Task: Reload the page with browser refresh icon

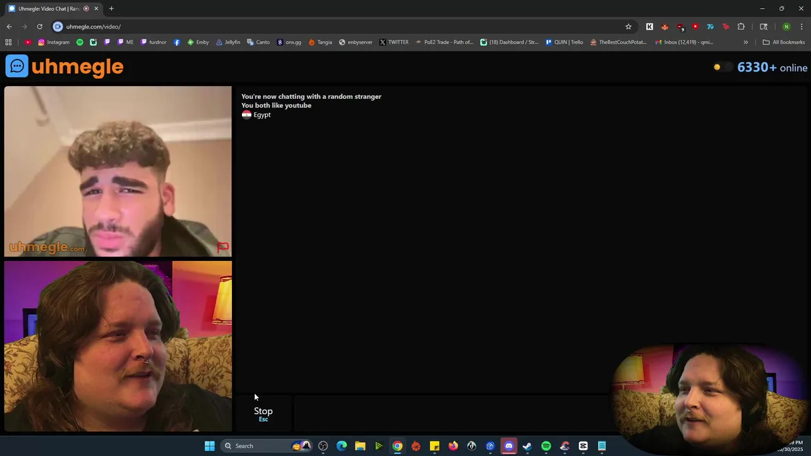Action: [39, 27]
